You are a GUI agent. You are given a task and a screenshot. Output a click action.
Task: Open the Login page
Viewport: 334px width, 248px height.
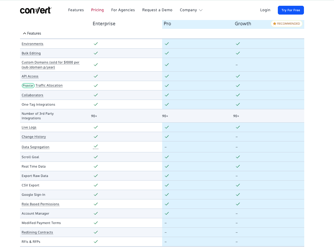point(265,10)
